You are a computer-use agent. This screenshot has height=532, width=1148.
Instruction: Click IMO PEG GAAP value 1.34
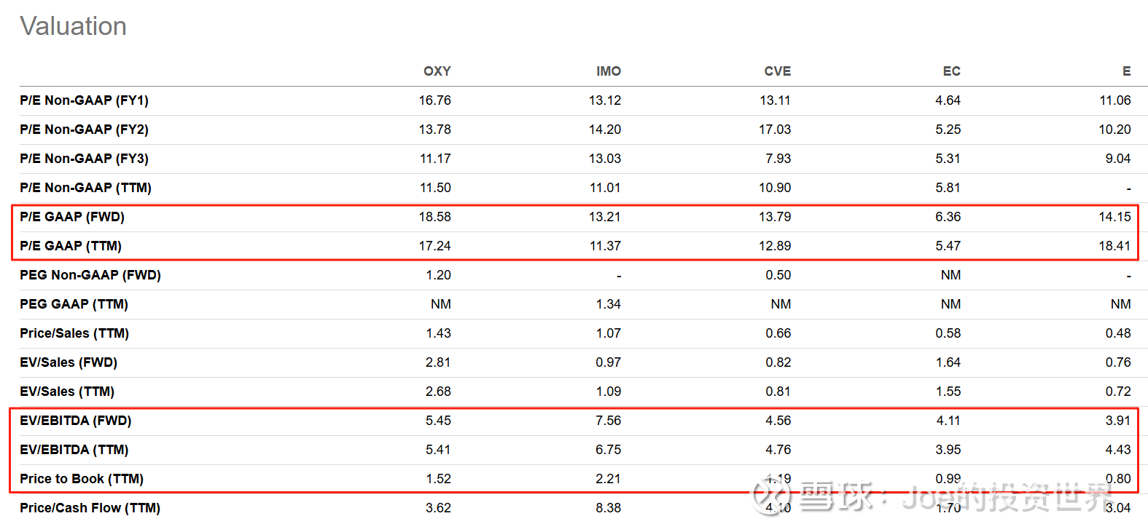pyautogui.click(x=609, y=304)
